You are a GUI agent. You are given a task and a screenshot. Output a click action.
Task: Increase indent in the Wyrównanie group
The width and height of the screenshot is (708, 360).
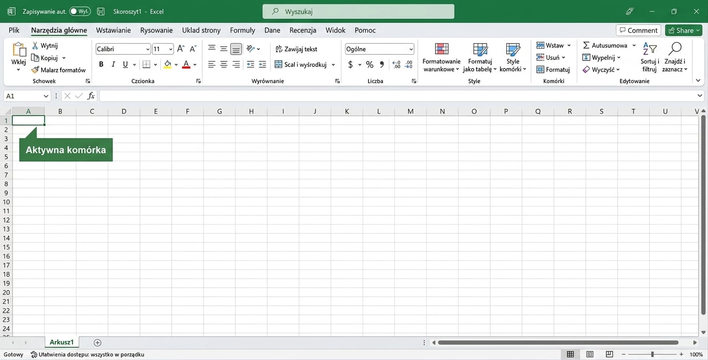tap(262, 65)
